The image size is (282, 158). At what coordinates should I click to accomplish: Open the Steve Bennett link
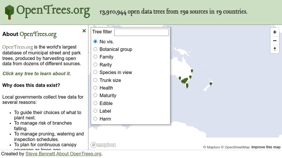coord(40,154)
